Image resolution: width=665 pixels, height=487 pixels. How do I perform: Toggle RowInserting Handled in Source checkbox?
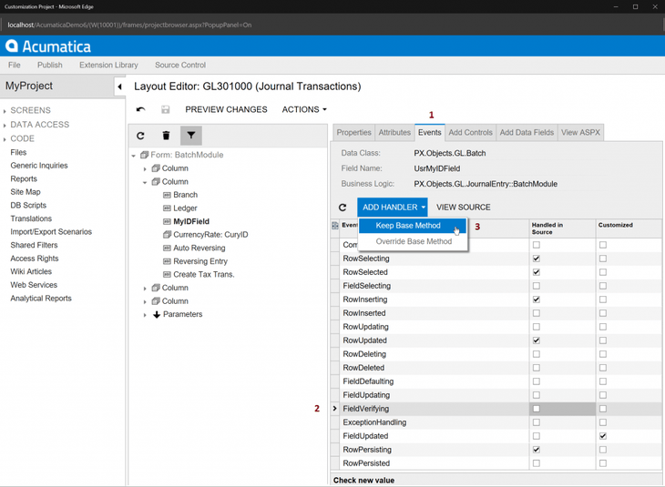click(536, 299)
